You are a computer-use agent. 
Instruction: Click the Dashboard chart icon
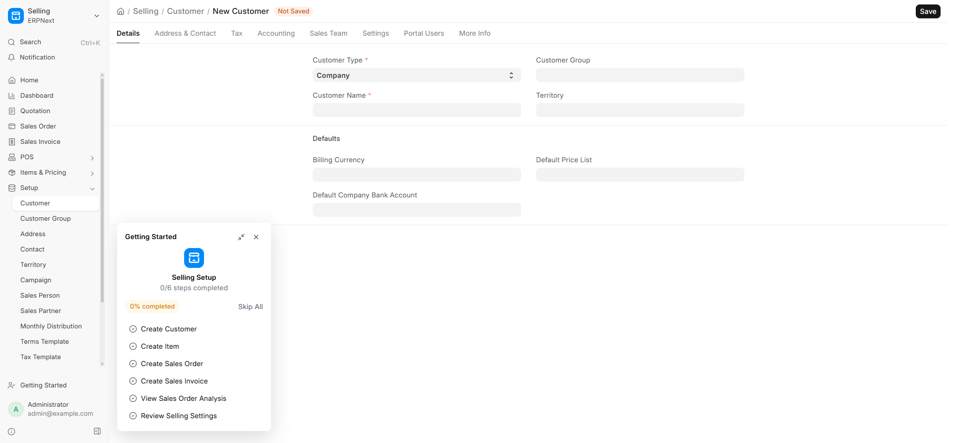[12, 96]
